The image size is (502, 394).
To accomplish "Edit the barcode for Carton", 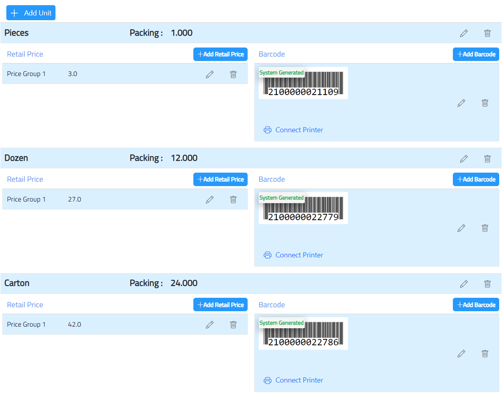I will [x=461, y=353].
